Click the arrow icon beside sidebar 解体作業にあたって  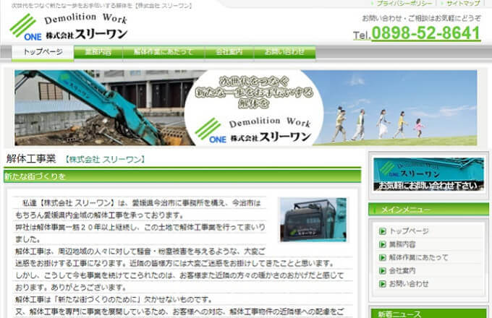[383, 257]
